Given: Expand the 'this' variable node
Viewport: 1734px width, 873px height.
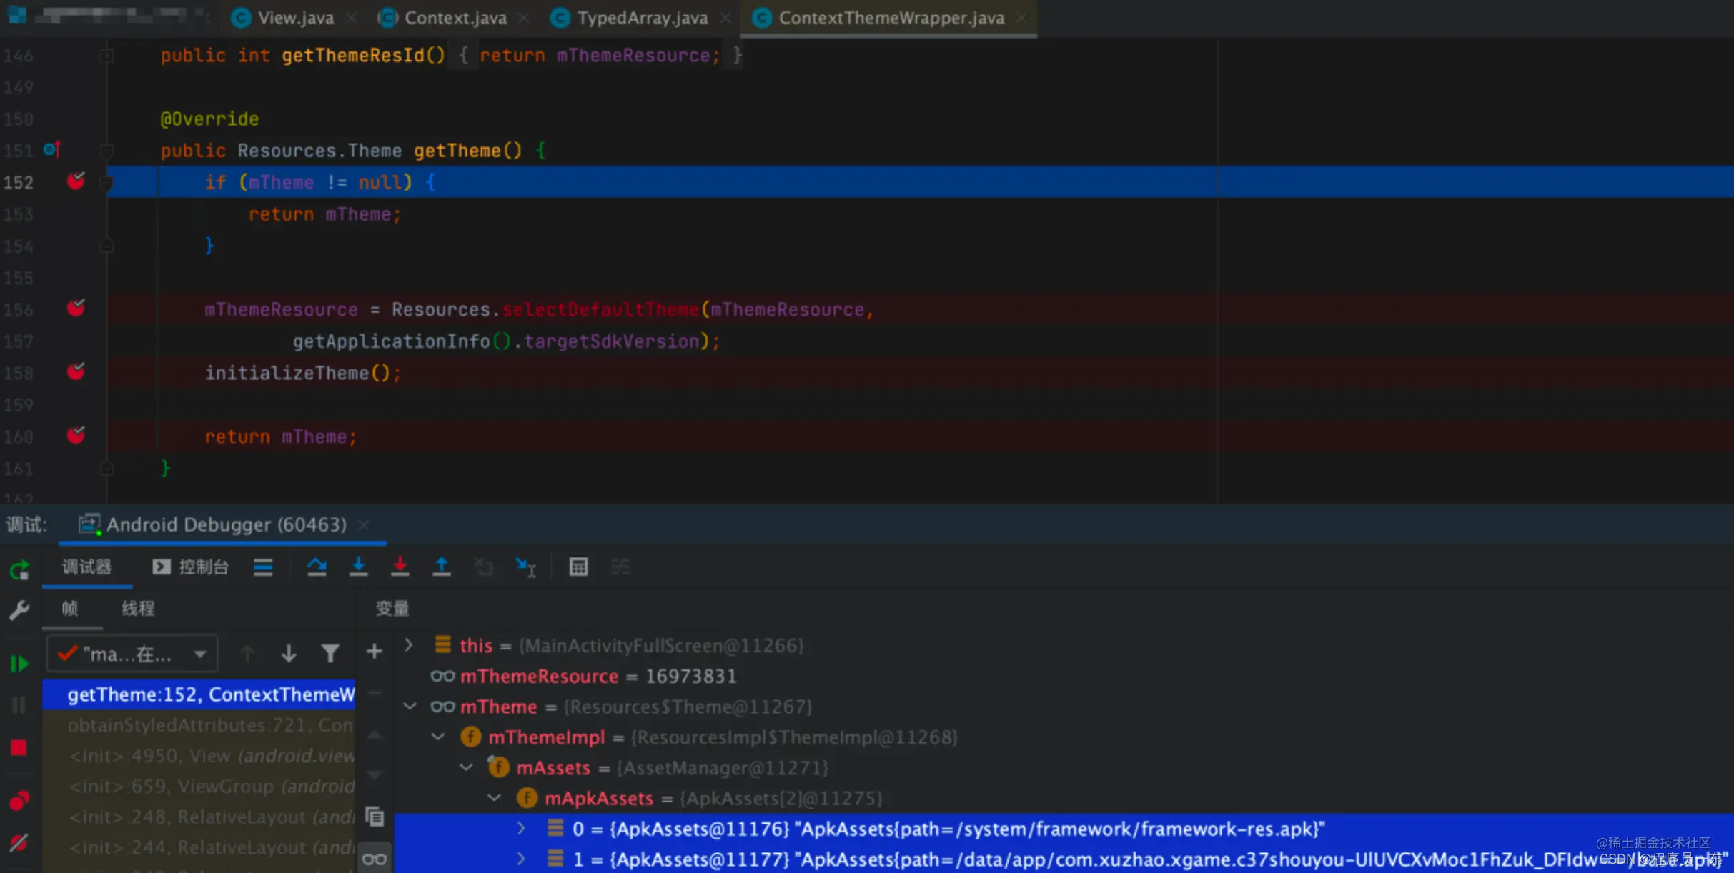Looking at the screenshot, I should pyautogui.click(x=409, y=644).
